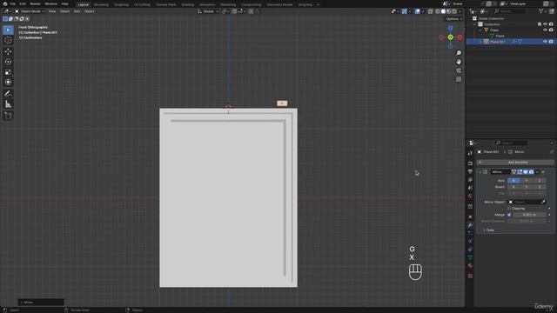Select the Cursor tool

coord(8,41)
